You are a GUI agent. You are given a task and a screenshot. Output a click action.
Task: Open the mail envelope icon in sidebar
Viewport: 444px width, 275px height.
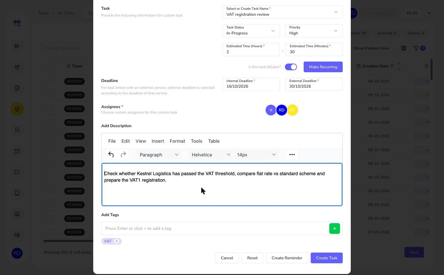17,151
